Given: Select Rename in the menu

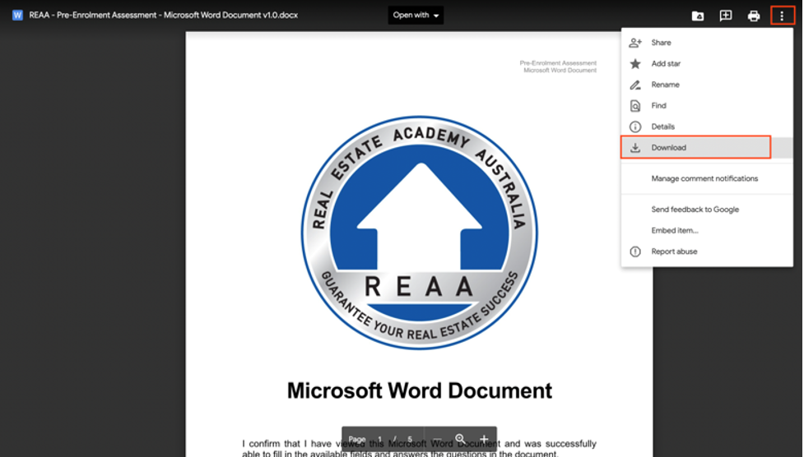Looking at the screenshot, I should tap(707, 85).
